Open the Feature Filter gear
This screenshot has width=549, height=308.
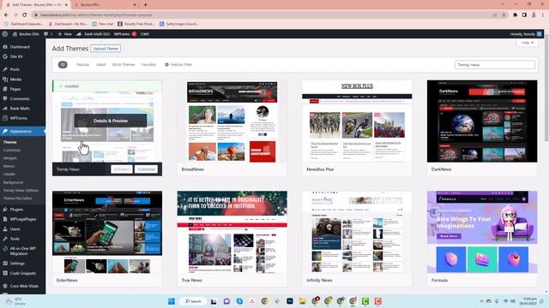tap(178, 65)
